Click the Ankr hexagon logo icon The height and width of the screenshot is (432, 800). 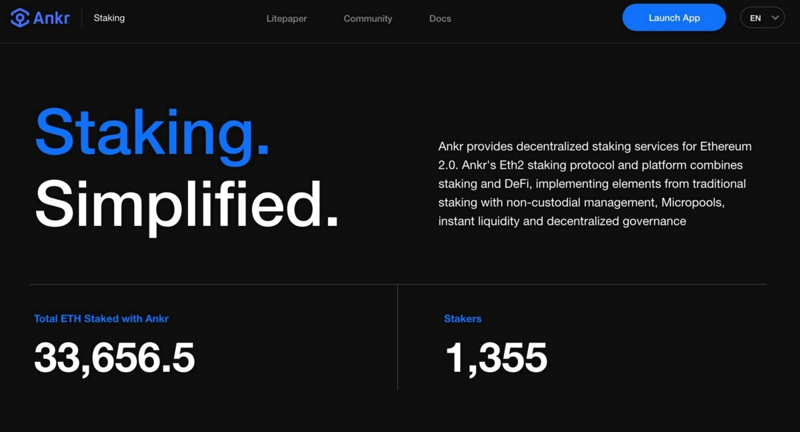[x=20, y=18]
